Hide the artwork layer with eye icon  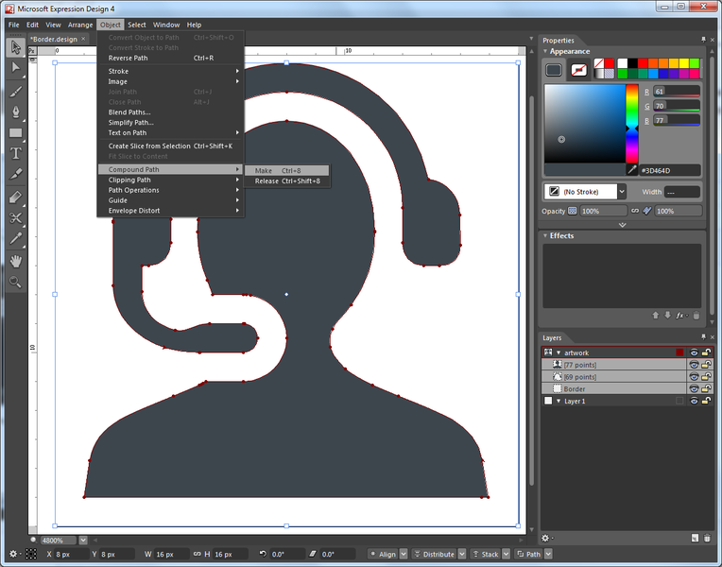[694, 352]
